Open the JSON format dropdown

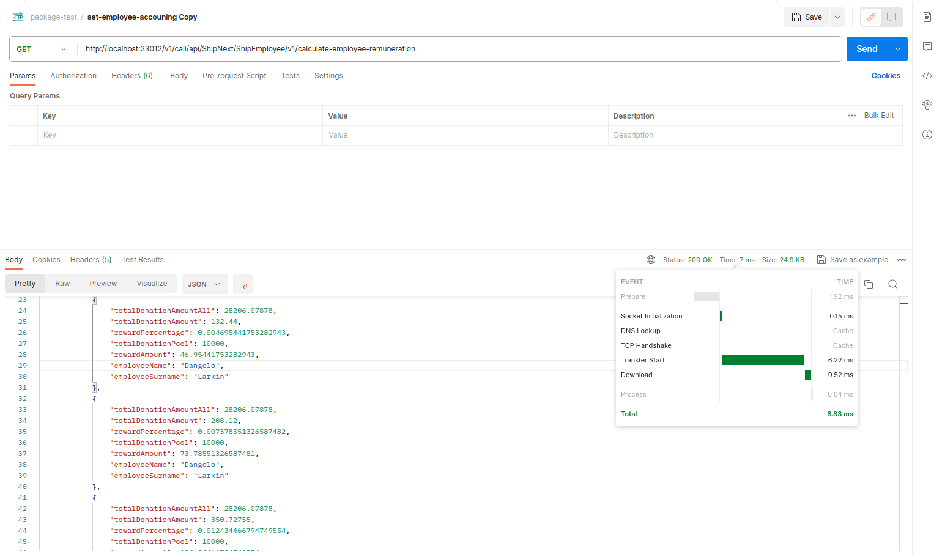pos(204,284)
